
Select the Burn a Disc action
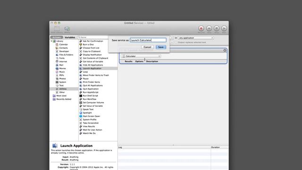(88, 44)
